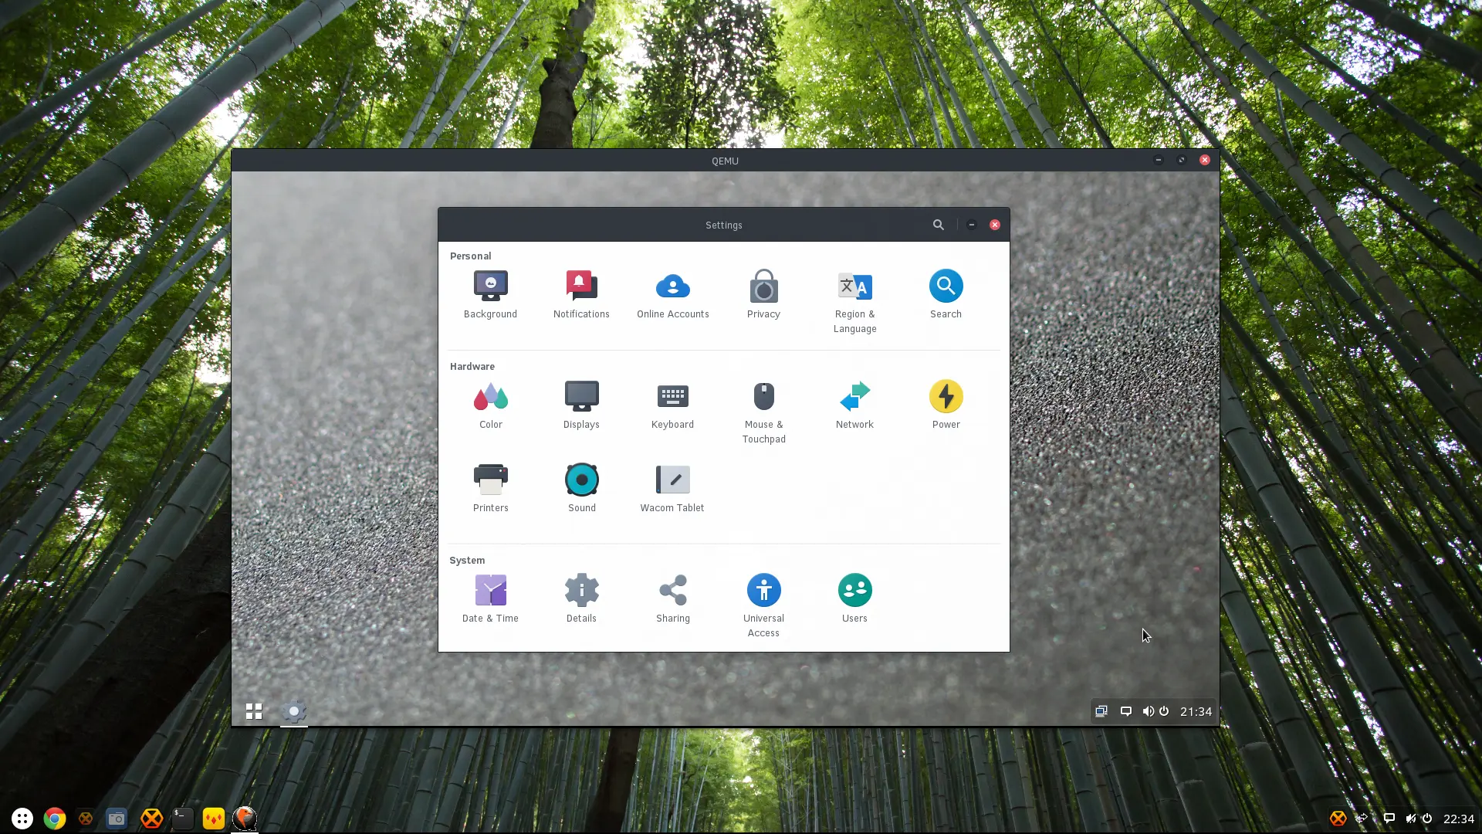Open the Displays settings
Screen dimensions: 1482x834
click(581, 405)
